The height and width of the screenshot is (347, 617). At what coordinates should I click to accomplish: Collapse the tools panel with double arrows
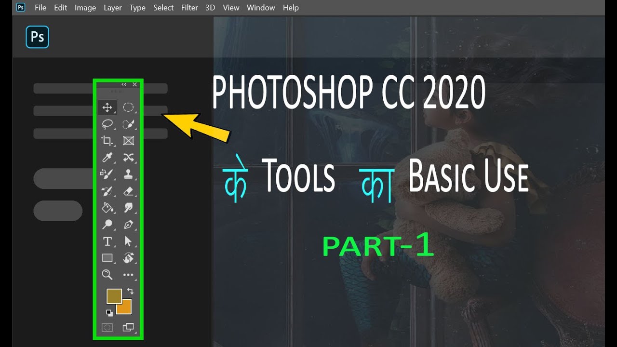click(124, 84)
